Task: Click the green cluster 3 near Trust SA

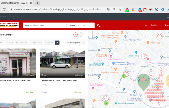Action: [x=124, y=76]
